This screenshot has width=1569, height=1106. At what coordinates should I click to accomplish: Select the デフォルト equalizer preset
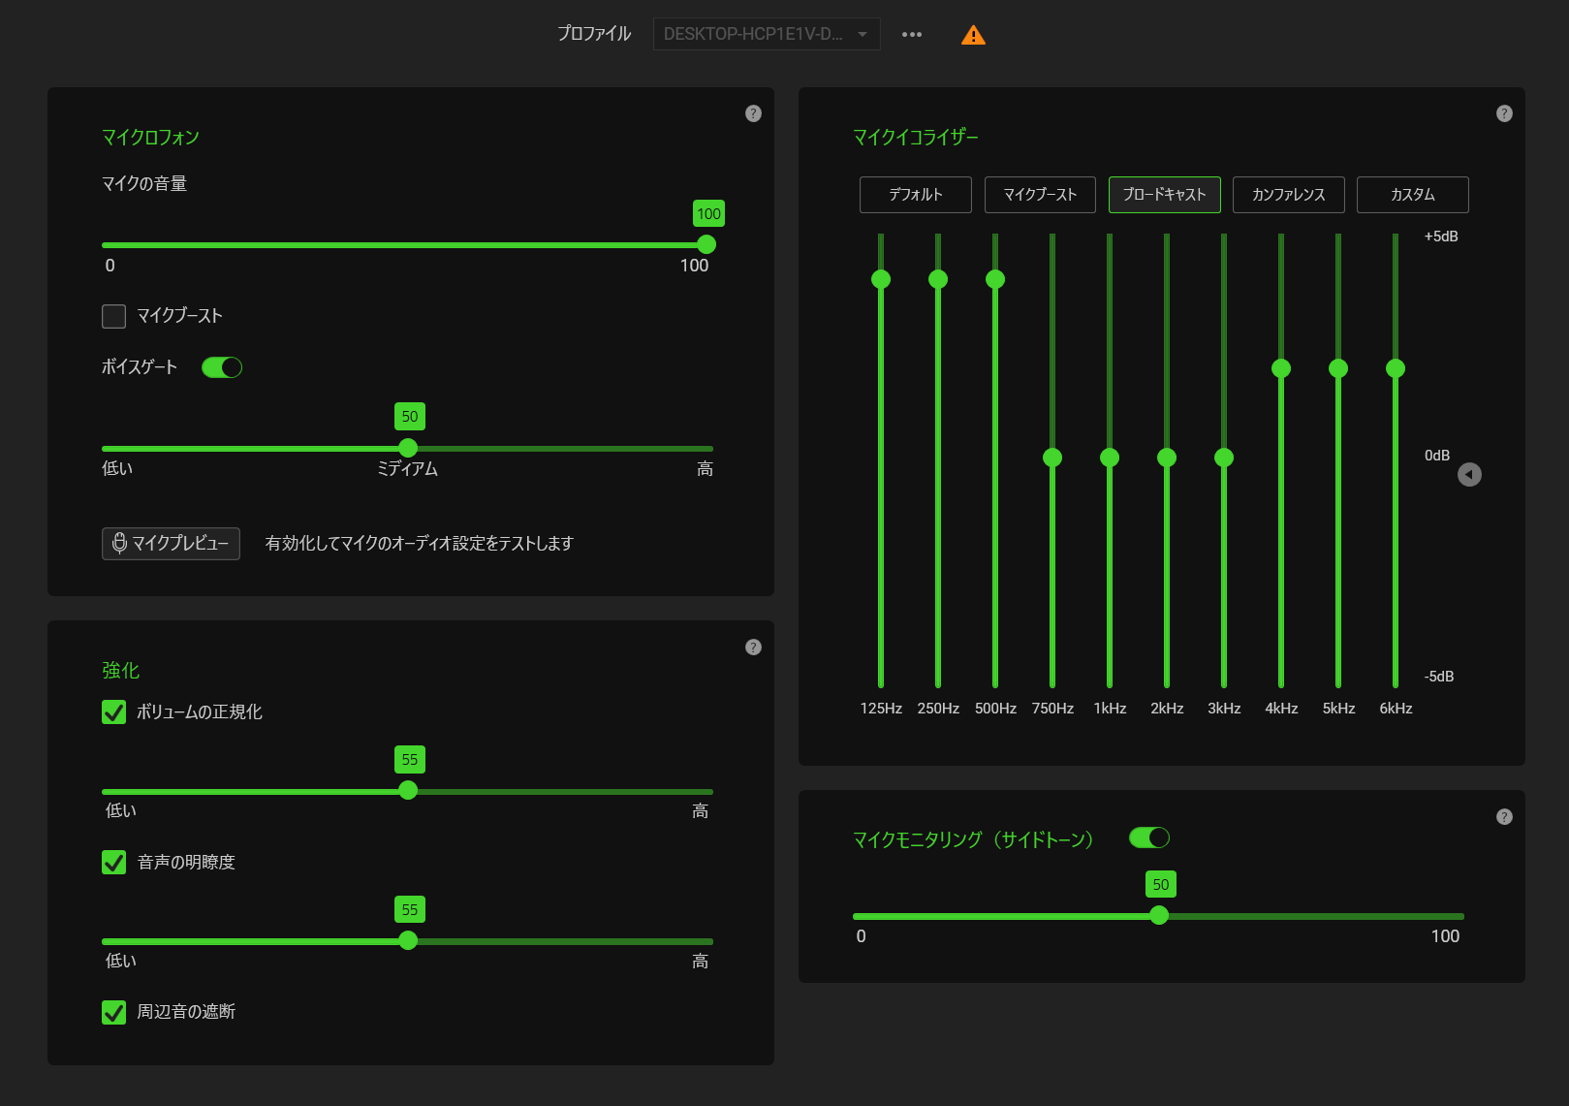point(916,194)
